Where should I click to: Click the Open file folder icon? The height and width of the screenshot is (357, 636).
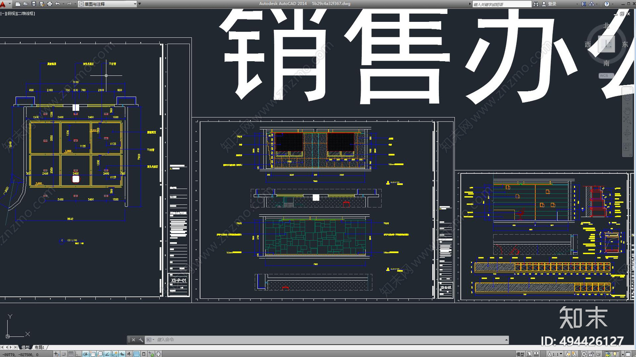click(x=26, y=4)
